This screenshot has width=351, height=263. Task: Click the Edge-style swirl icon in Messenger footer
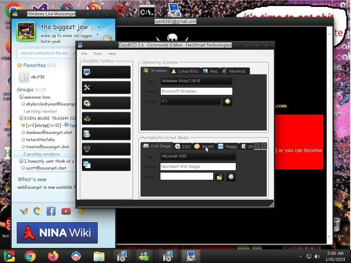[x=37, y=211]
